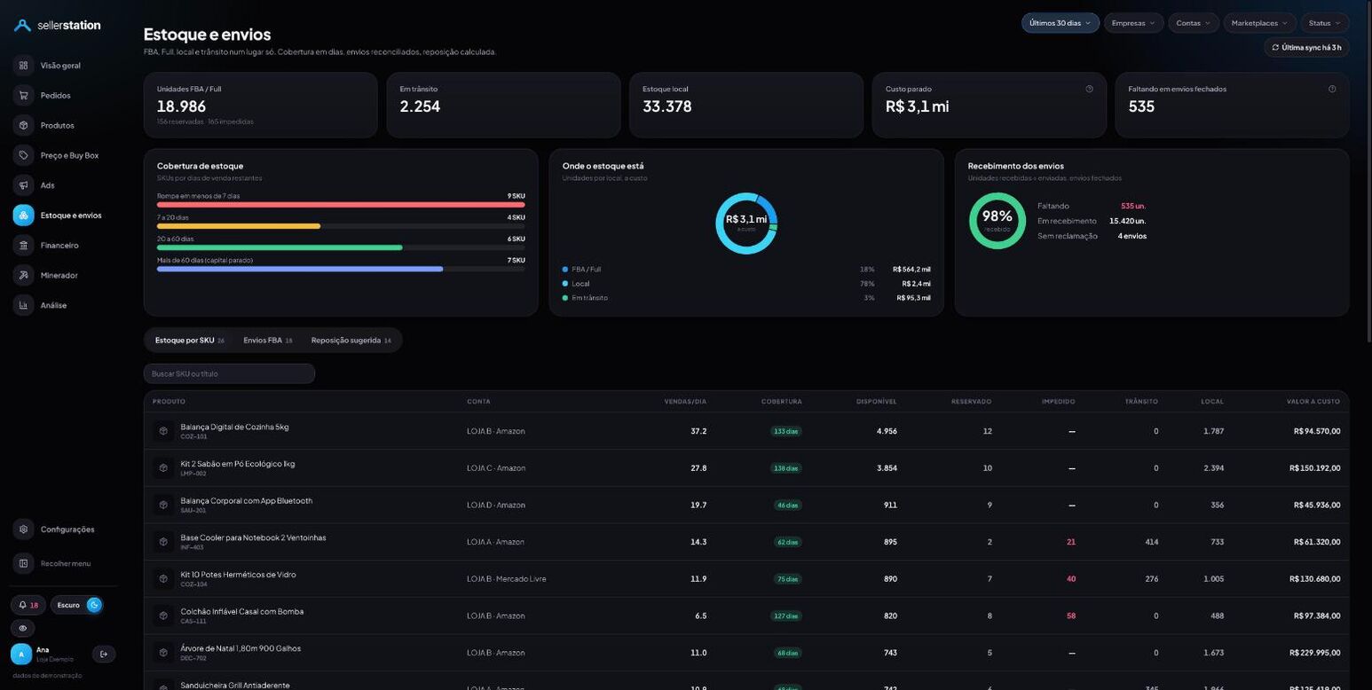This screenshot has width=1372, height=690.
Task: Open notifications bell showing 18
Action: pos(28,605)
